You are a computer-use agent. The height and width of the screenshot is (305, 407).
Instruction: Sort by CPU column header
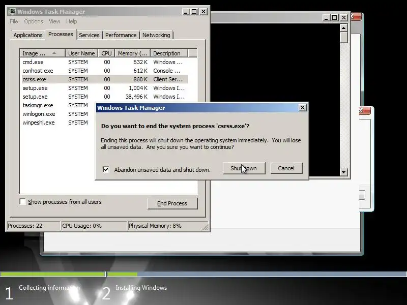pos(106,53)
